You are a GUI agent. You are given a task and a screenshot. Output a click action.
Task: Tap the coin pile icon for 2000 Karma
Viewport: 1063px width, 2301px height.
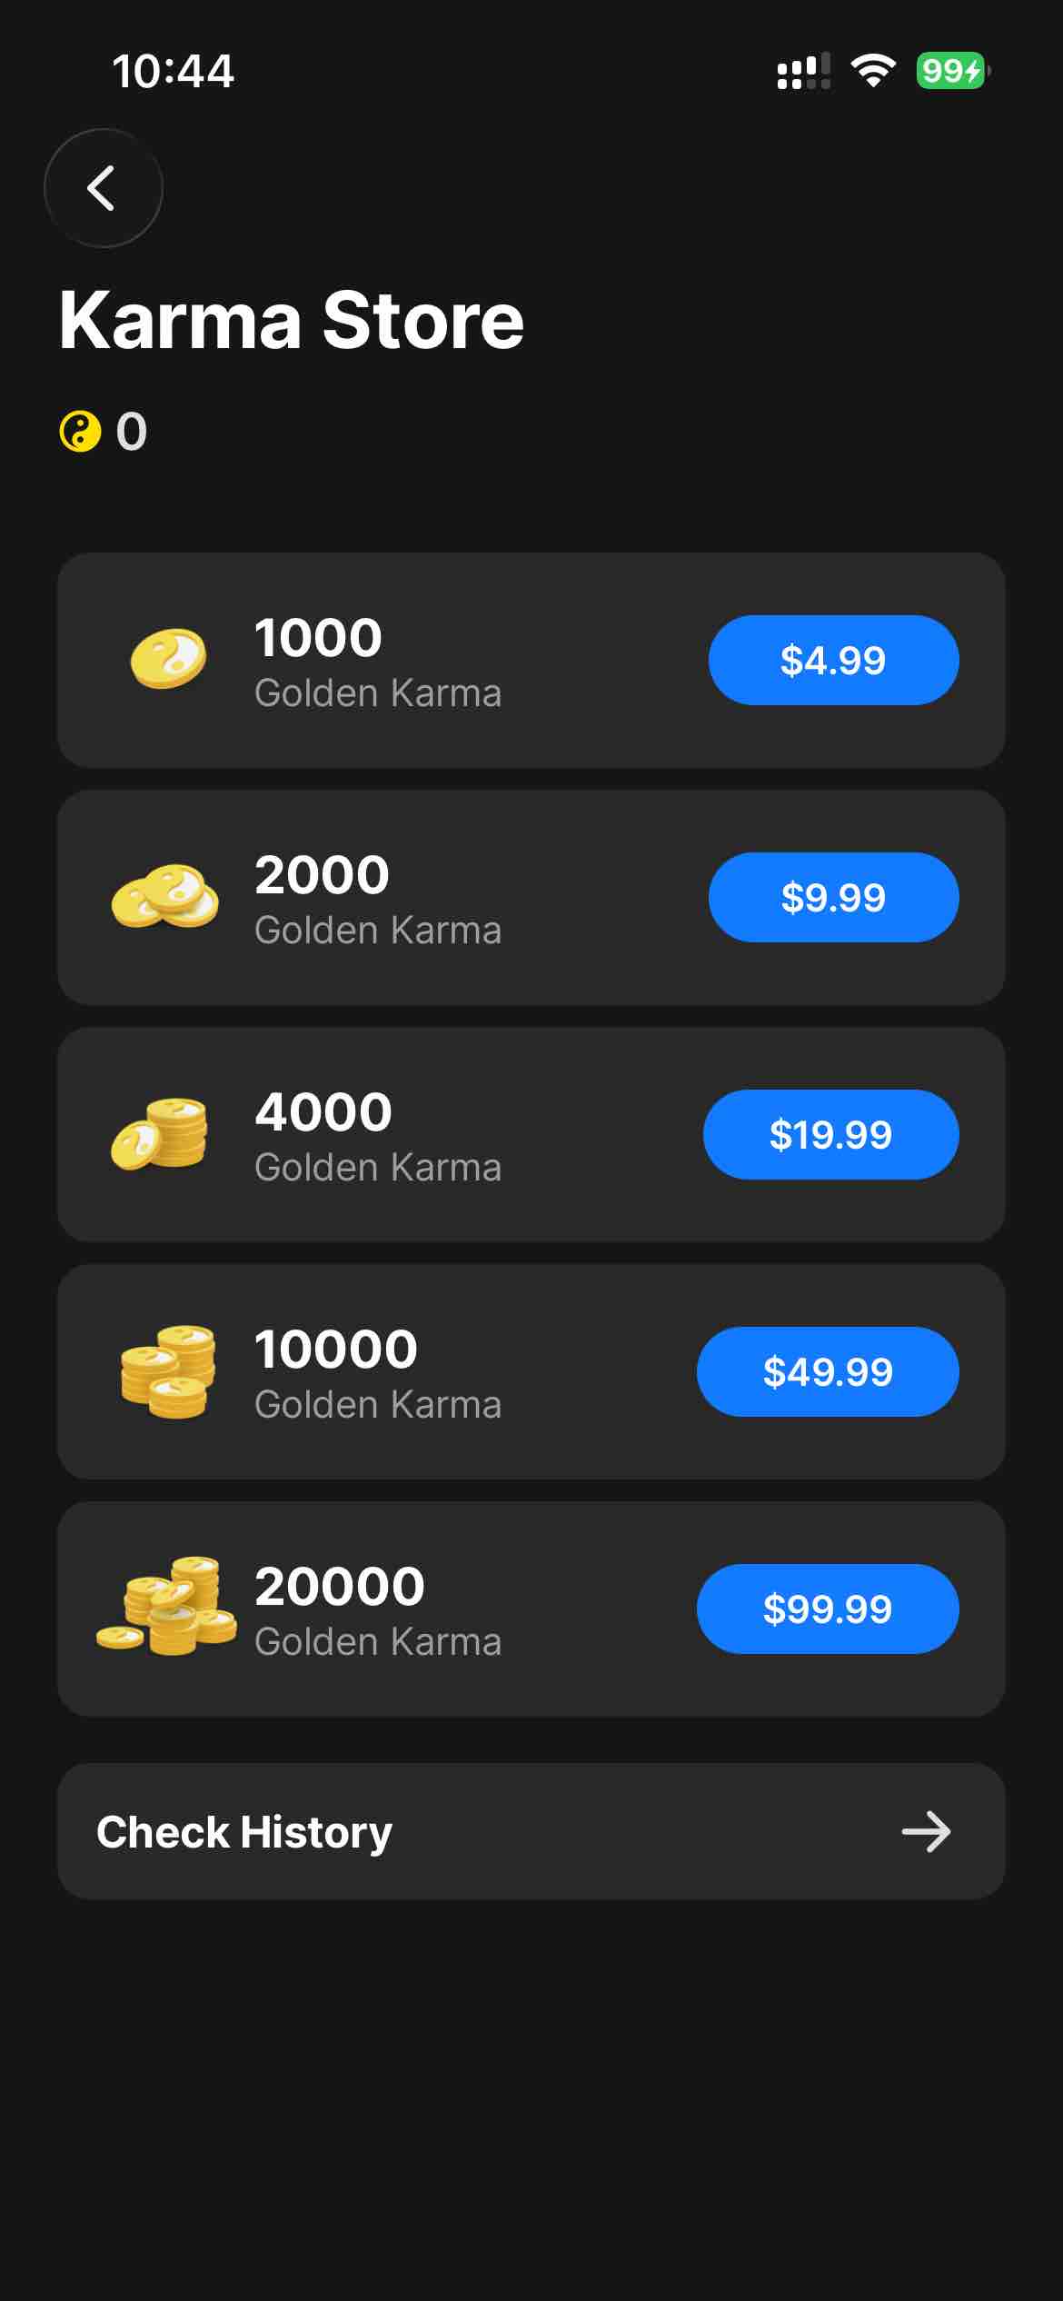coord(164,896)
